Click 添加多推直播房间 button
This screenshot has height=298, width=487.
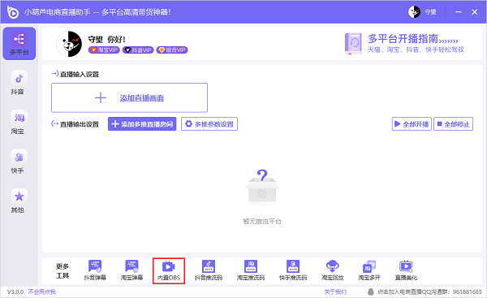pos(142,124)
